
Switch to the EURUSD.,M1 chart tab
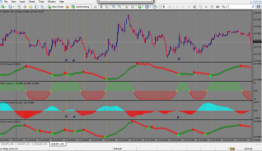click(41, 144)
